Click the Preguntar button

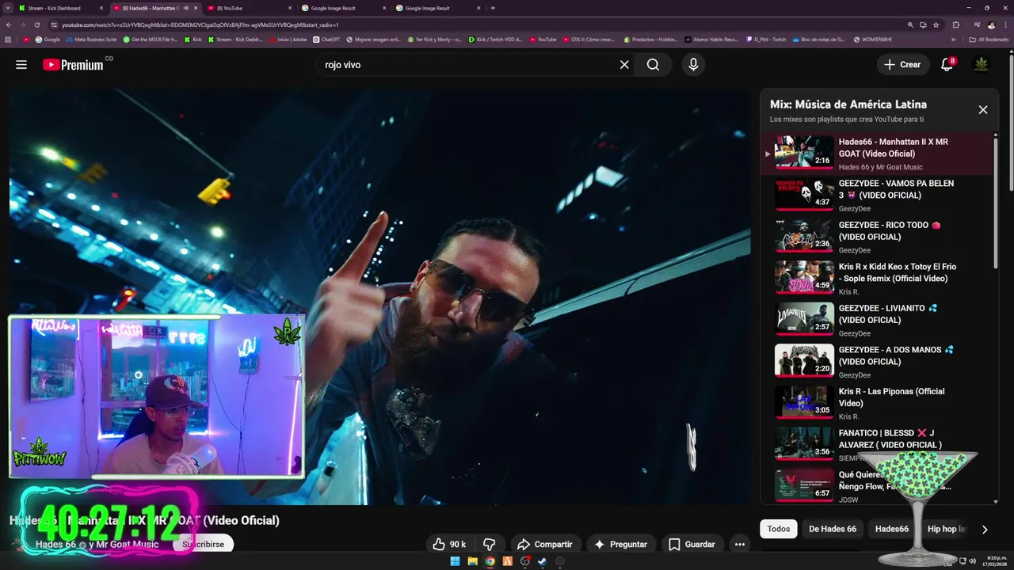621,544
